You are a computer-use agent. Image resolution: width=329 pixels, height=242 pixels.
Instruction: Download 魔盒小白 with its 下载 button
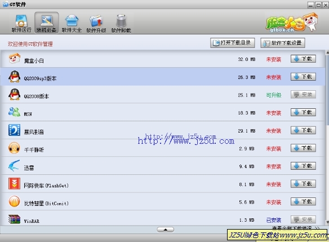(x=303, y=59)
